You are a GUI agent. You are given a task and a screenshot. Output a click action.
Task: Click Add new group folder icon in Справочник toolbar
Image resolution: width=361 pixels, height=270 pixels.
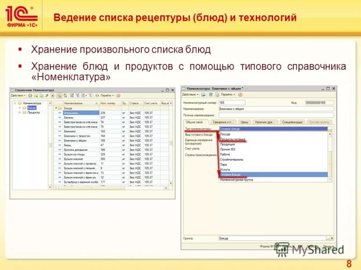coord(36,95)
